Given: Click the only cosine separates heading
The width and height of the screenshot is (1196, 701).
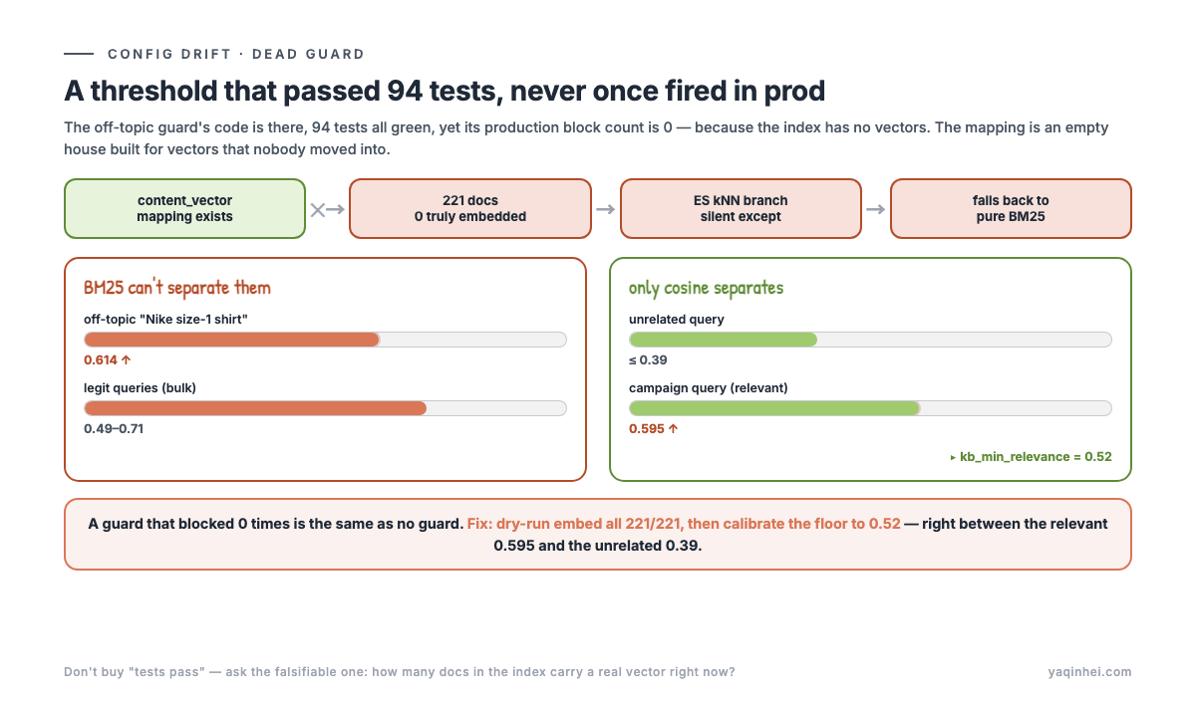Looking at the screenshot, I should tap(706, 288).
